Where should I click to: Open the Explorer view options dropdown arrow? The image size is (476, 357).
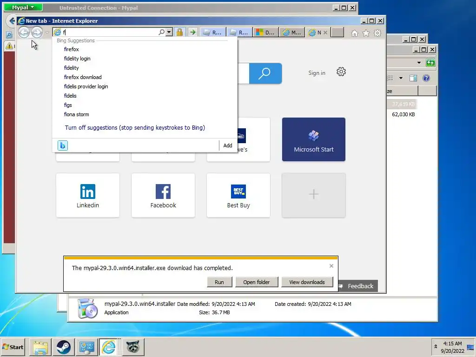[401, 78]
